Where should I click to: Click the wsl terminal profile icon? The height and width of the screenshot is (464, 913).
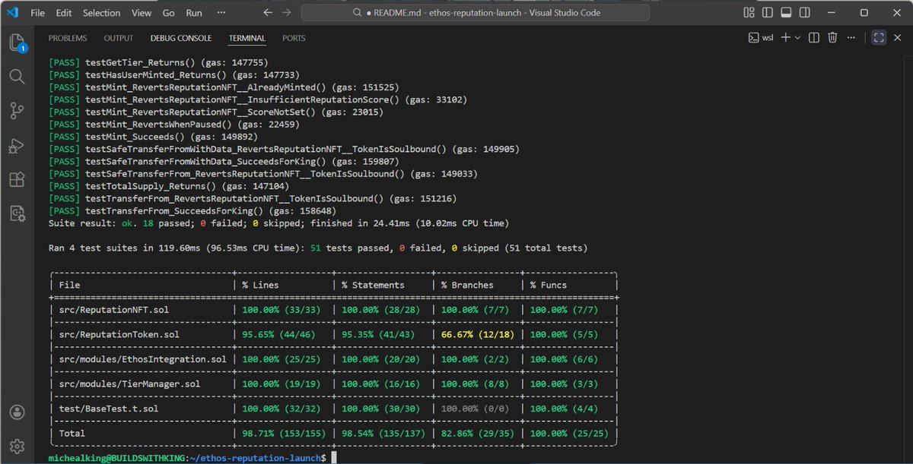tap(753, 37)
